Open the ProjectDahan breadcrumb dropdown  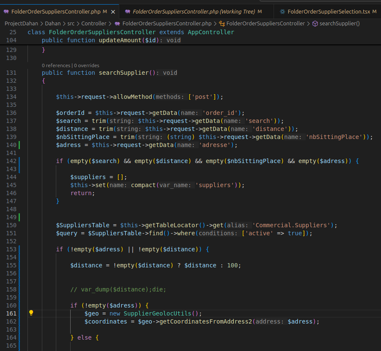click(x=21, y=24)
